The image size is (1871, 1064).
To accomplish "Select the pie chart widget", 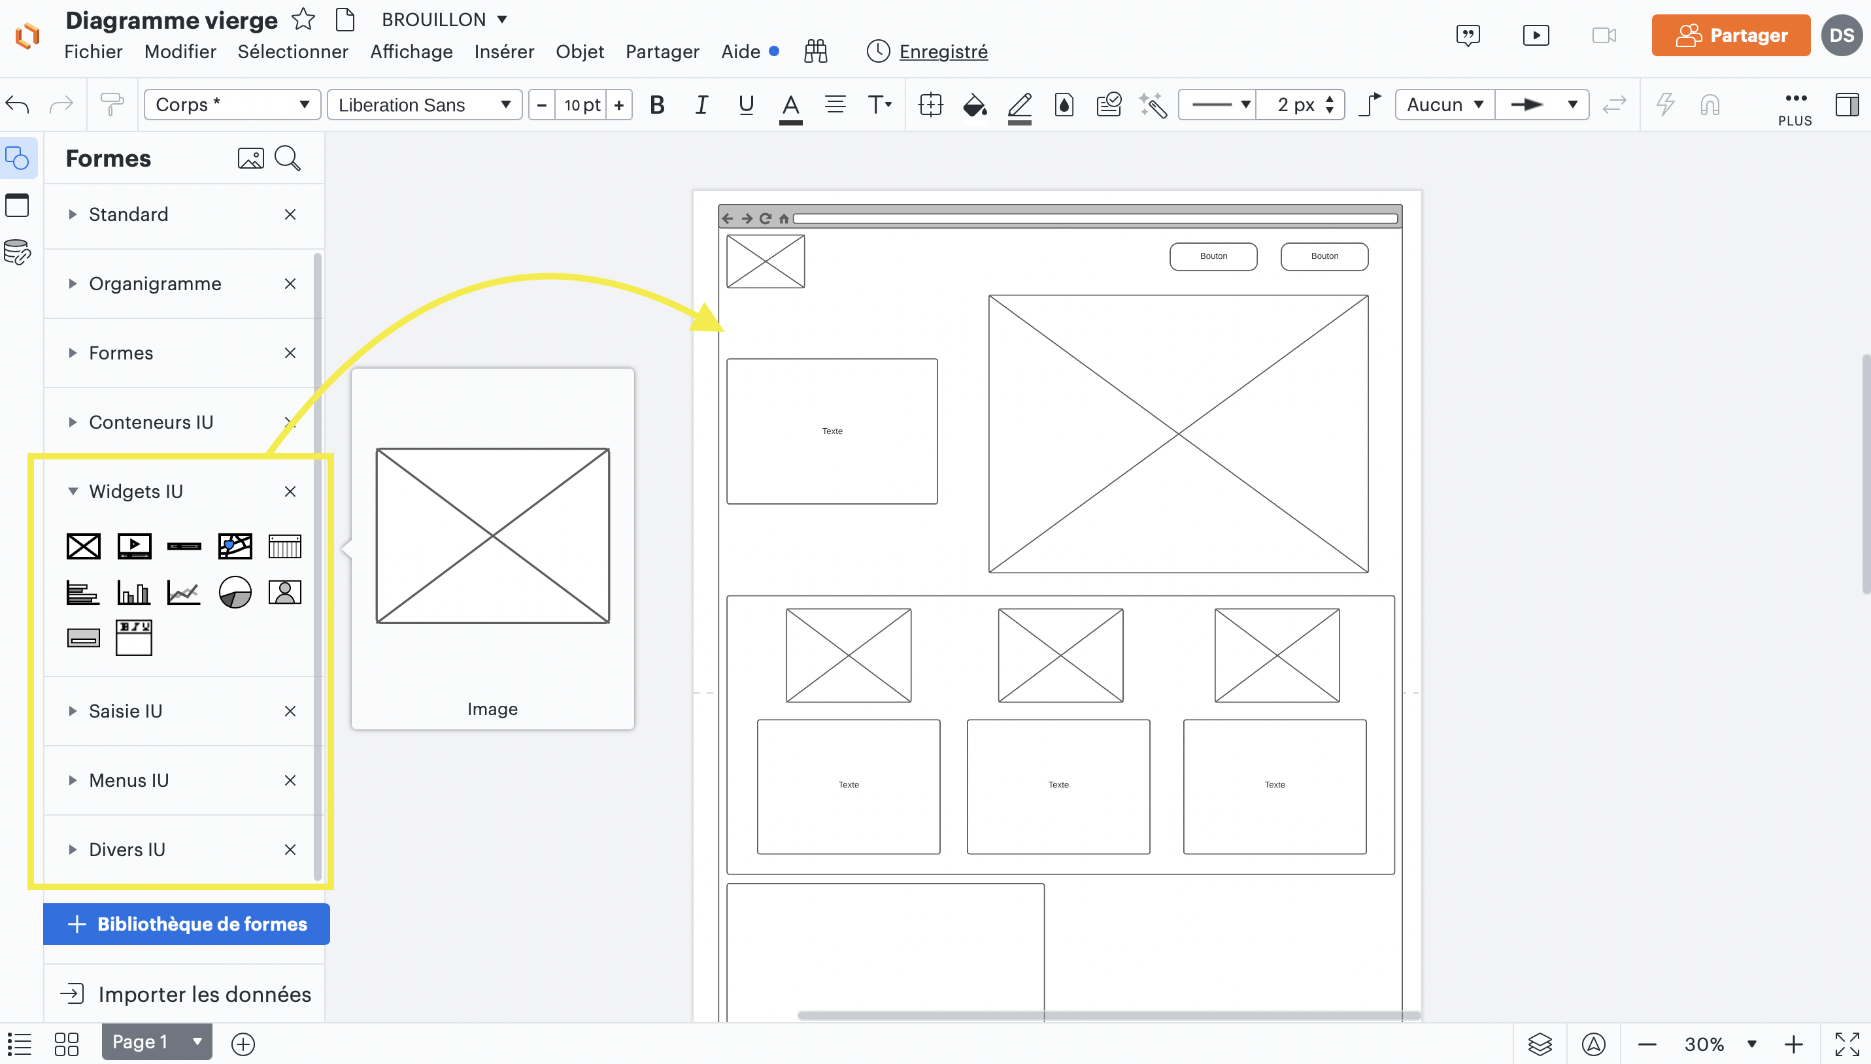I will 235,593.
